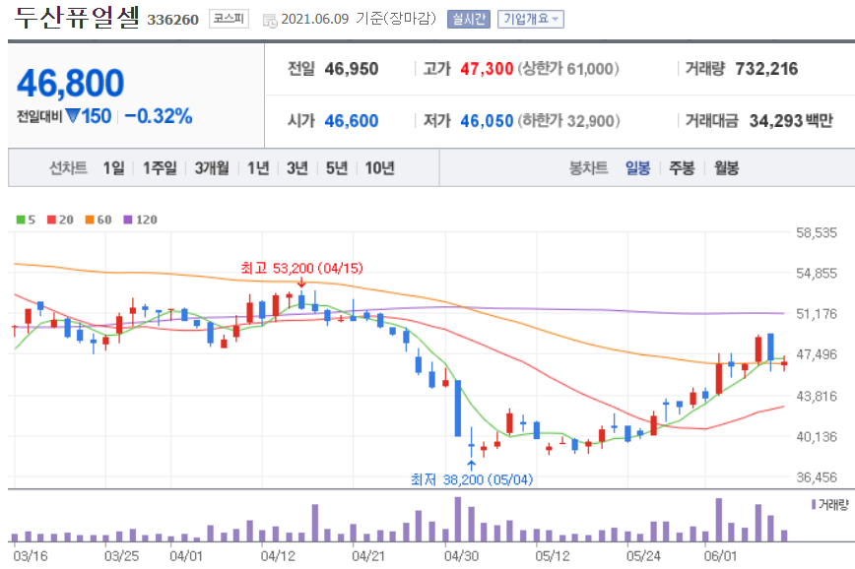Click the previous close value 46,950

click(x=351, y=69)
